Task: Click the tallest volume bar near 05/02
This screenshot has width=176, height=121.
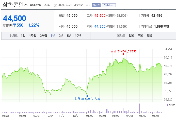Action: tap(139, 108)
